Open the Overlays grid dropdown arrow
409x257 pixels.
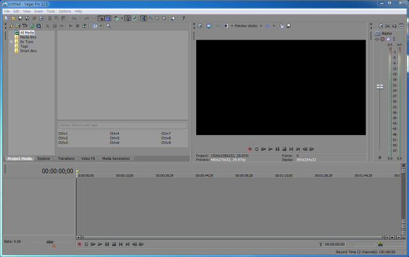(x=274, y=26)
